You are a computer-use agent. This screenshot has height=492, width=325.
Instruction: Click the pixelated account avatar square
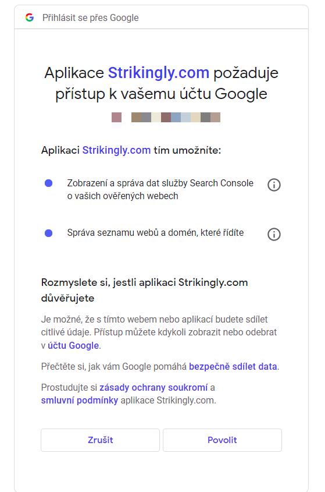coord(117,118)
